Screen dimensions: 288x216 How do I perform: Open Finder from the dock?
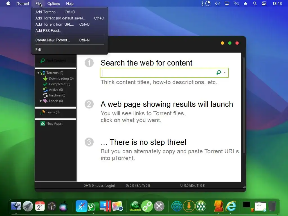(x=16, y=206)
